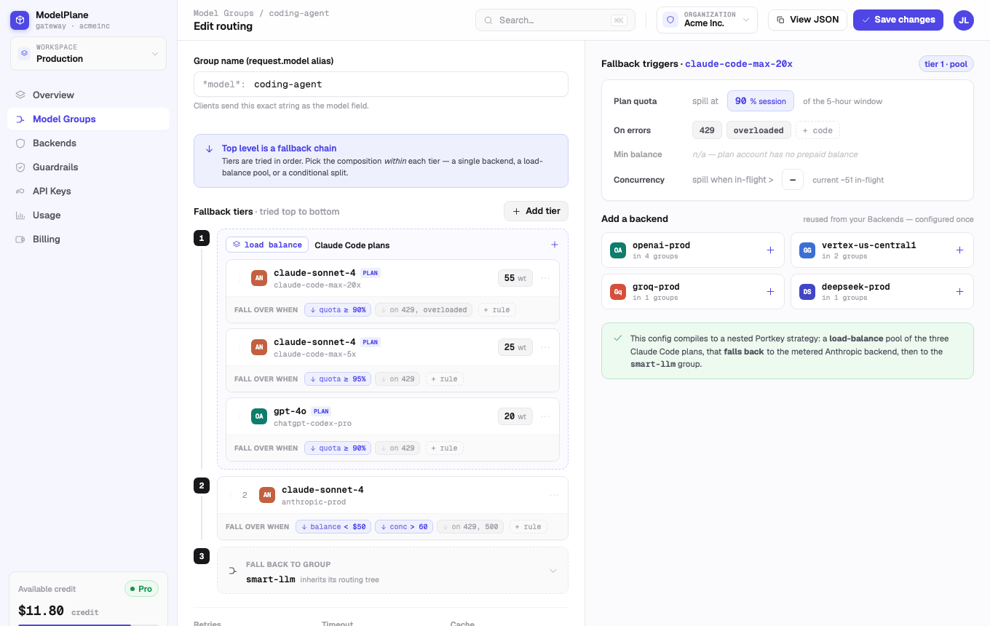Toggle the on 429 rule for claude-code-max-5x
Viewport: 990px width, 626px height.
pyautogui.click(x=397, y=379)
